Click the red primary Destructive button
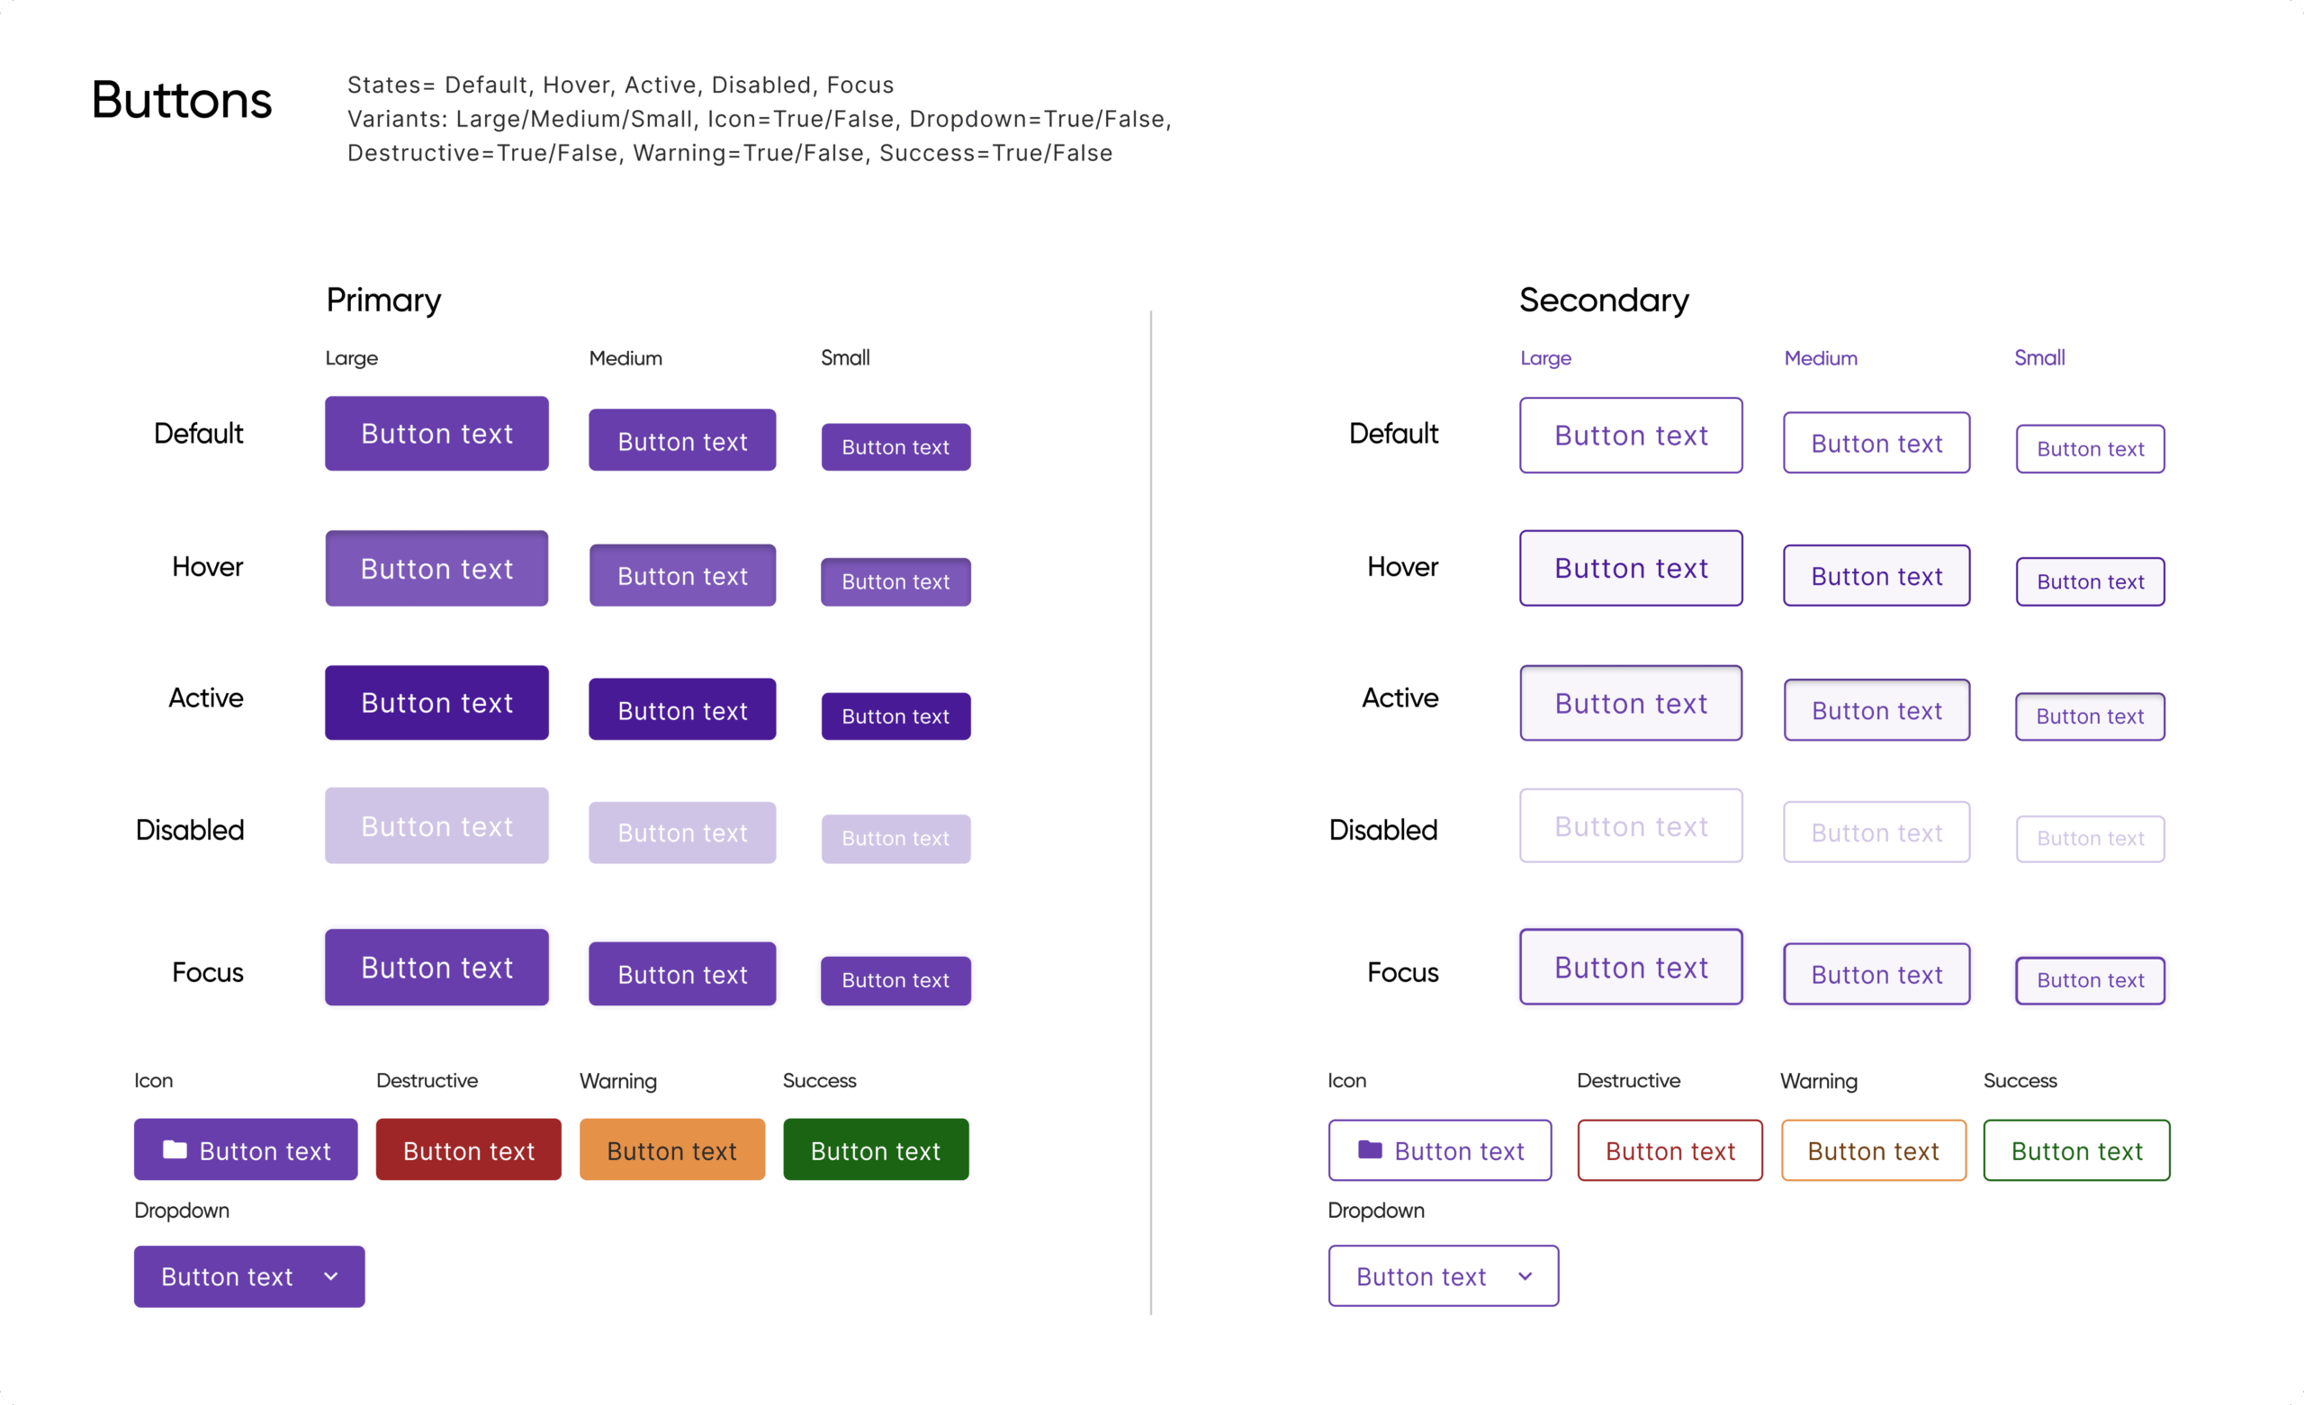 point(469,1149)
